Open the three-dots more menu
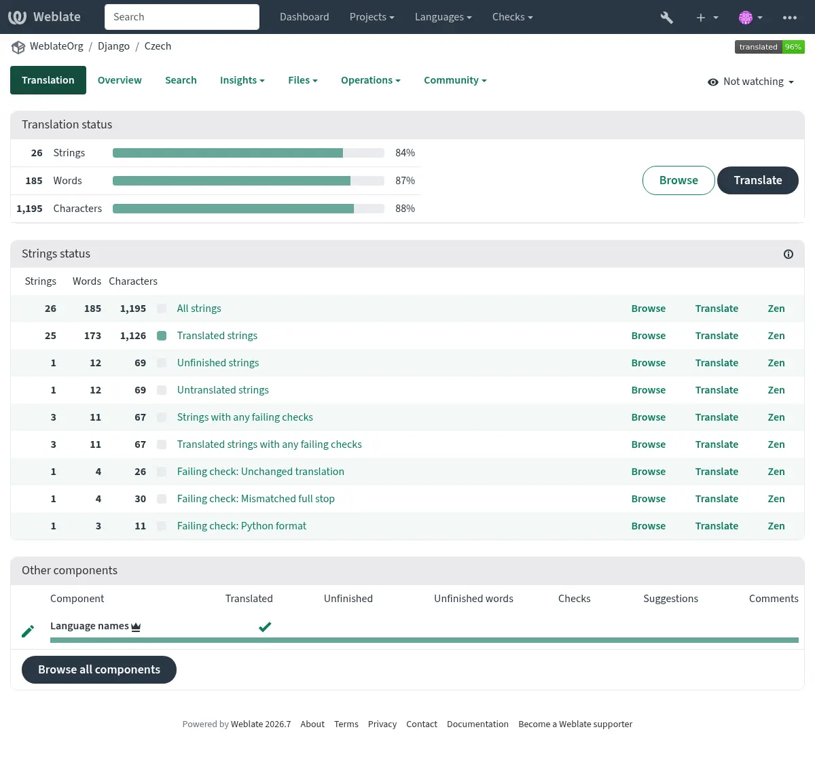The image size is (815, 772). (x=790, y=18)
